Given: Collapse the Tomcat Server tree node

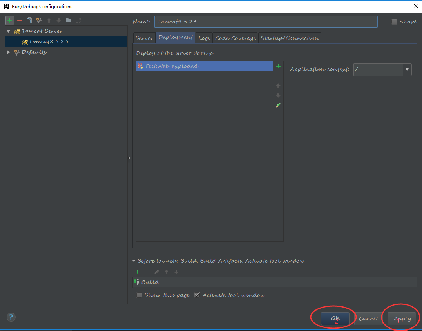Looking at the screenshot, I should 9,31.
